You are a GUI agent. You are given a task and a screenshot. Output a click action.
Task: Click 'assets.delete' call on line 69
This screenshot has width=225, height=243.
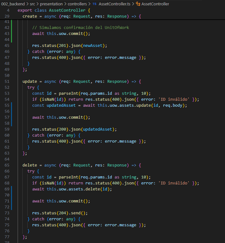click(84, 189)
